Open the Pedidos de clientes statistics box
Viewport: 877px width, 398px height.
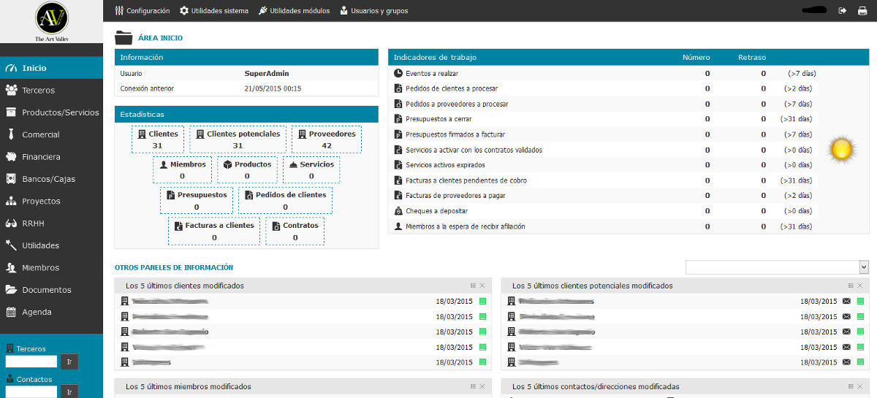(x=285, y=200)
